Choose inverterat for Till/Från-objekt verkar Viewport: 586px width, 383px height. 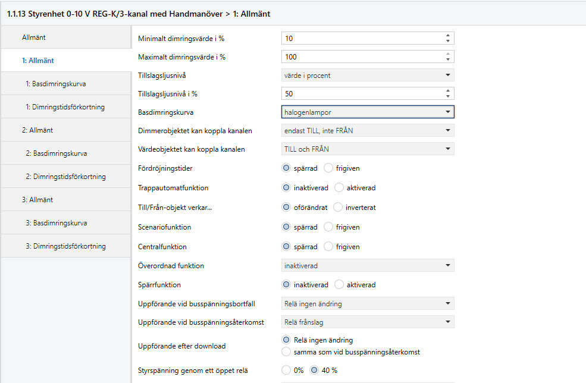[339, 208]
